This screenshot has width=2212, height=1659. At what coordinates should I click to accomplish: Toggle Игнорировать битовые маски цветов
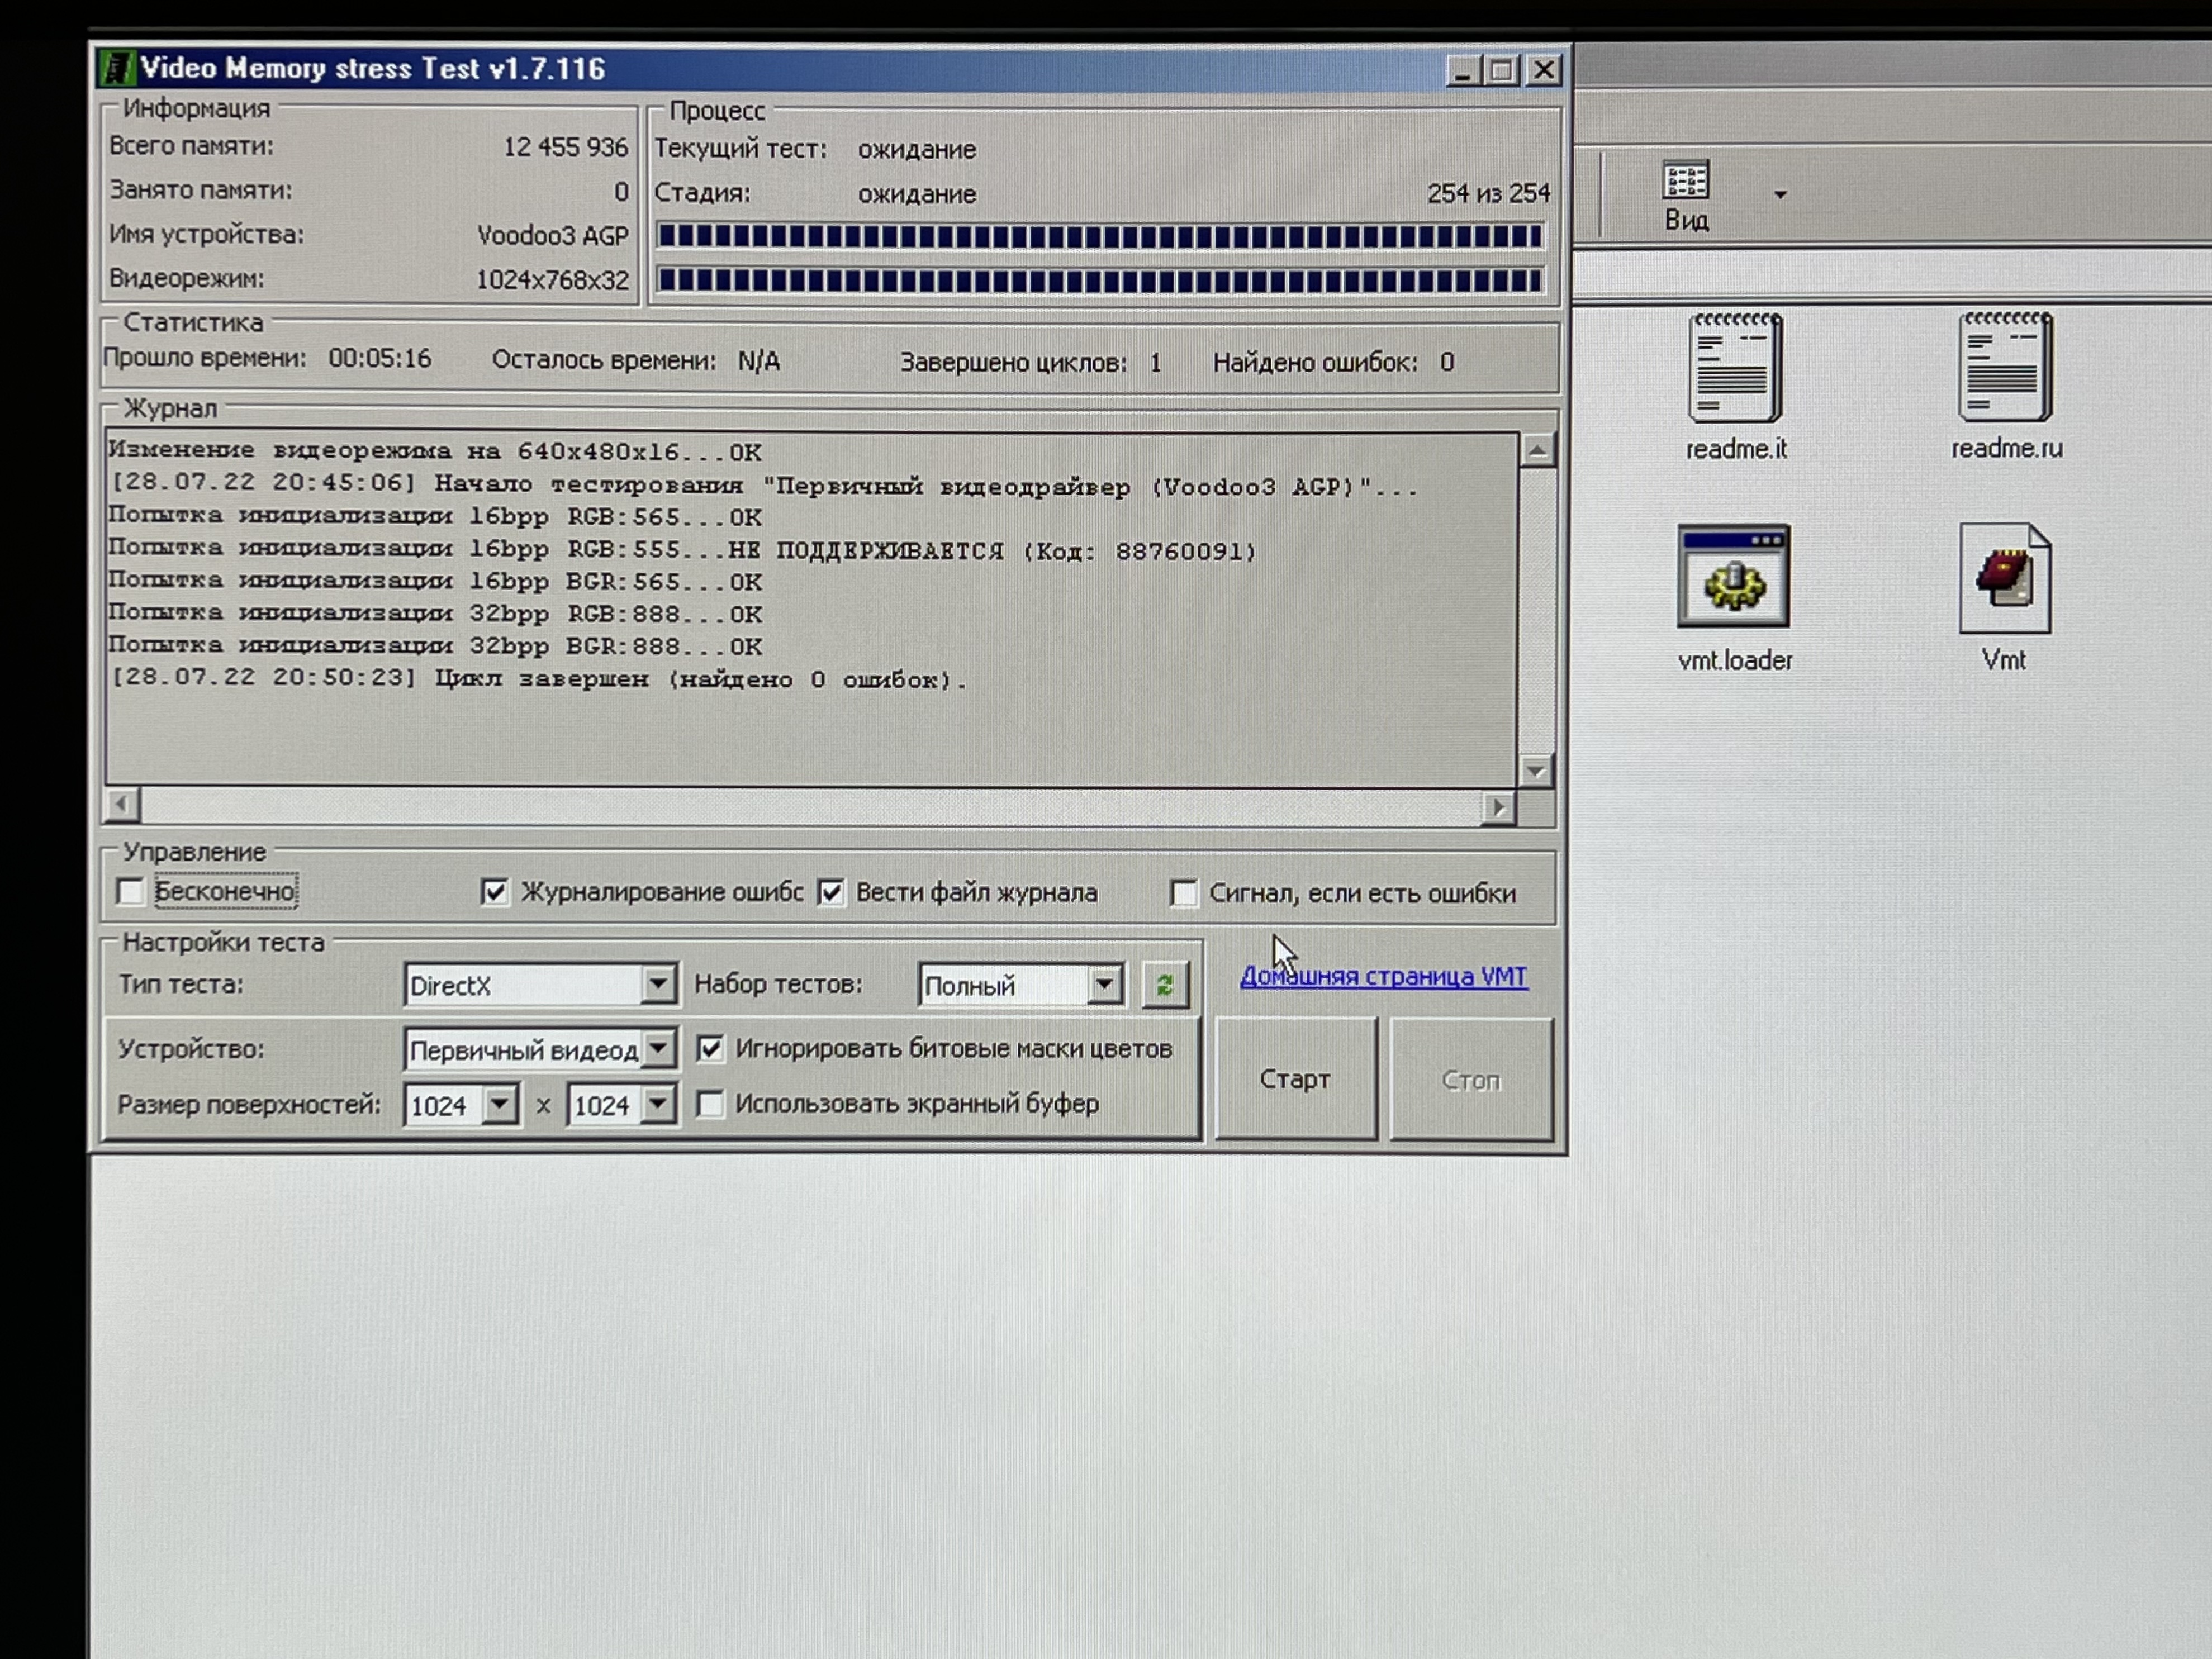click(710, 1048)
